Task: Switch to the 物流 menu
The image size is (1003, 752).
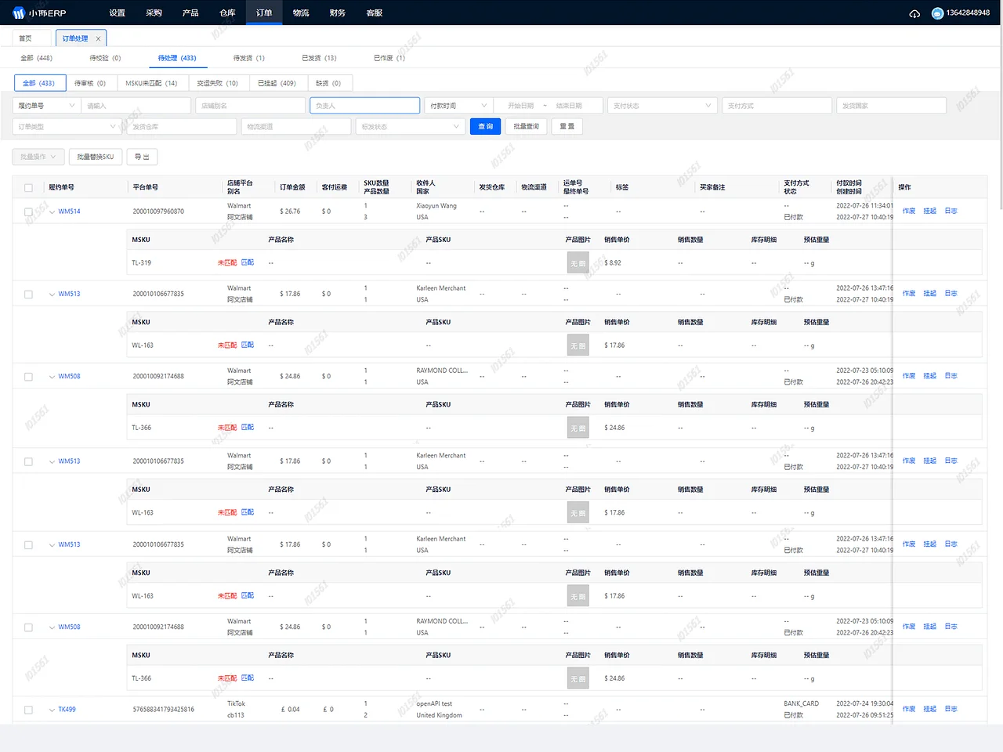Action: [x=300, y=13]
